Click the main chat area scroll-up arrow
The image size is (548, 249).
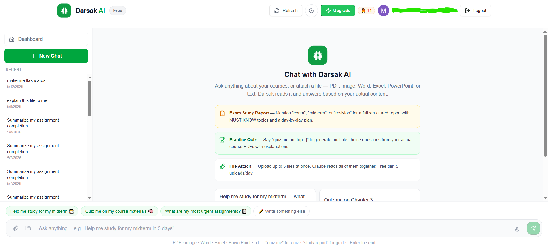tap(545, 32)
